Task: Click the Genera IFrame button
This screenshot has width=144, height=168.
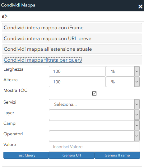Action: [117, 155]
